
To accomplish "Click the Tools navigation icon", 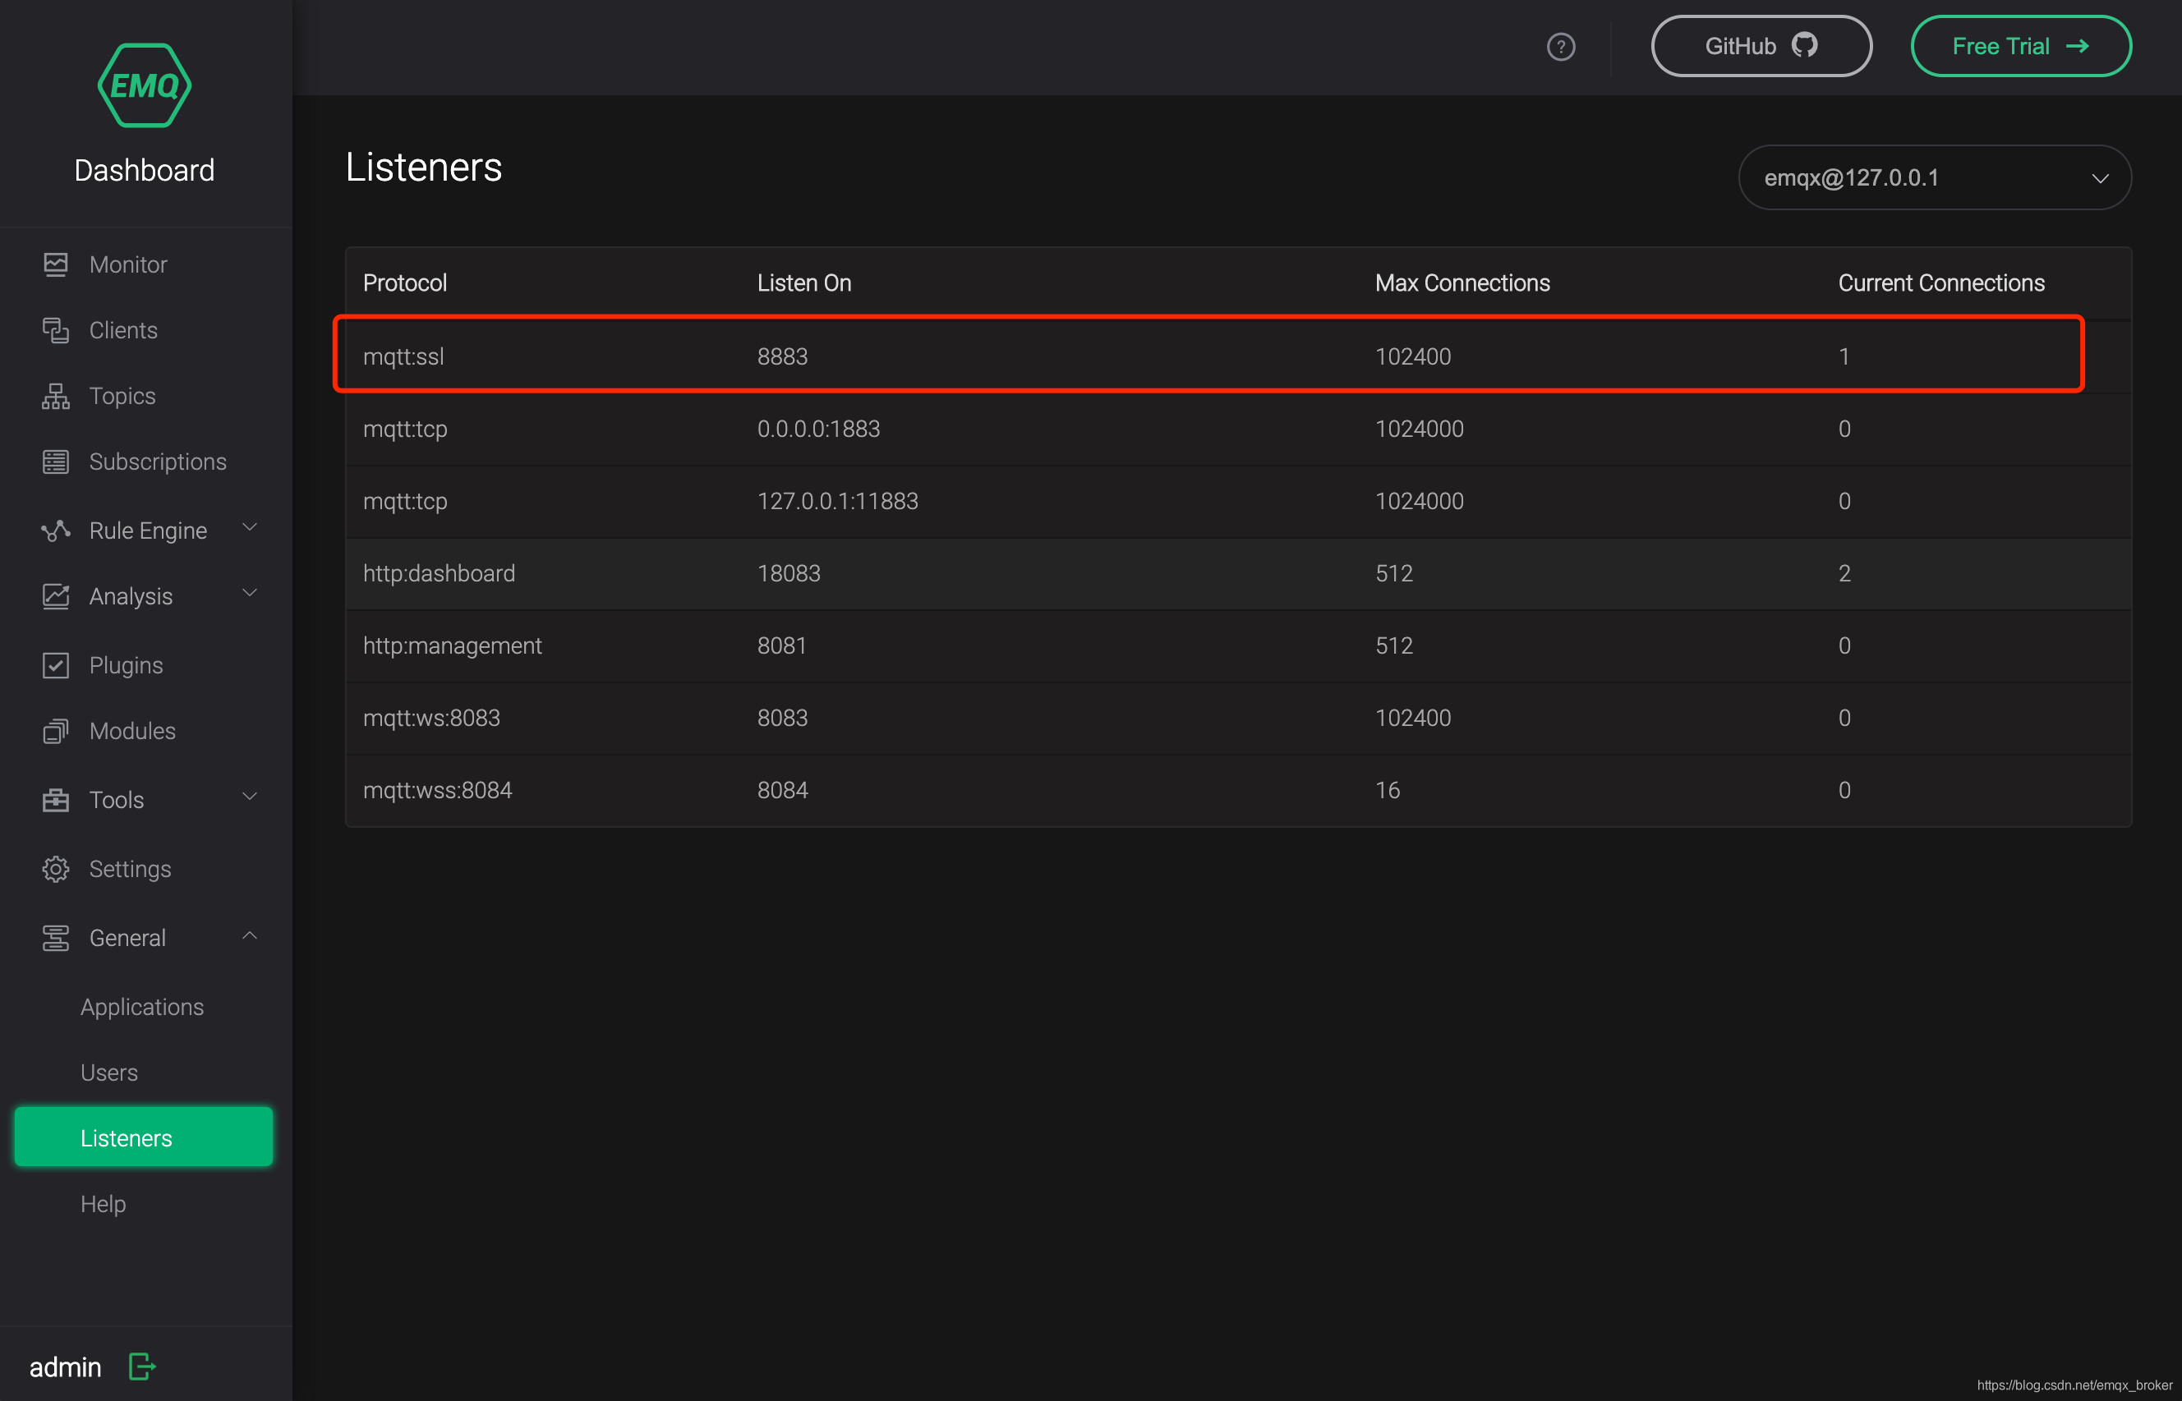I will [56, 800].
